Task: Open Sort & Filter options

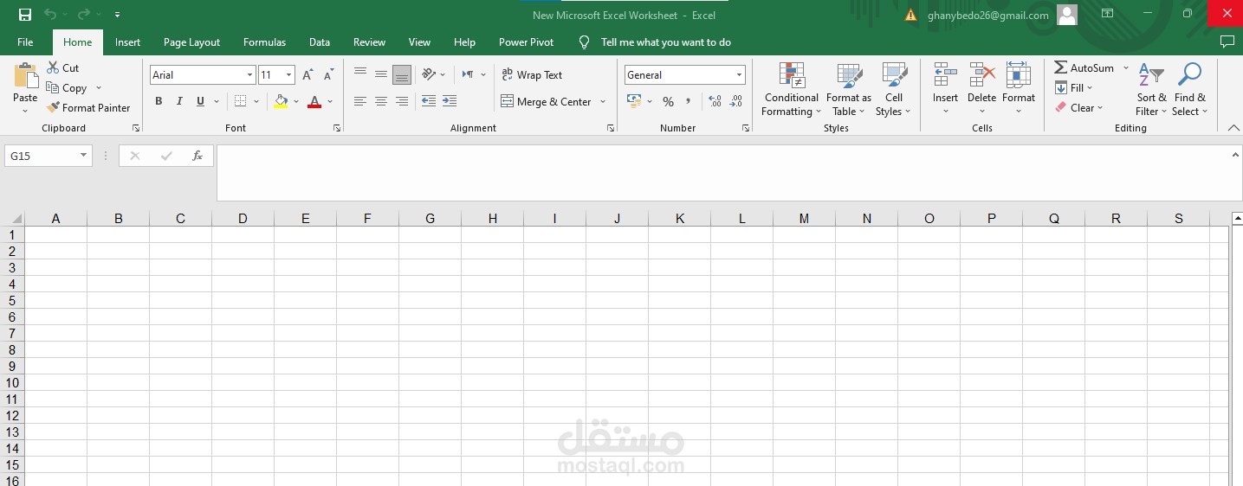Action: (x=1151, y=89)
